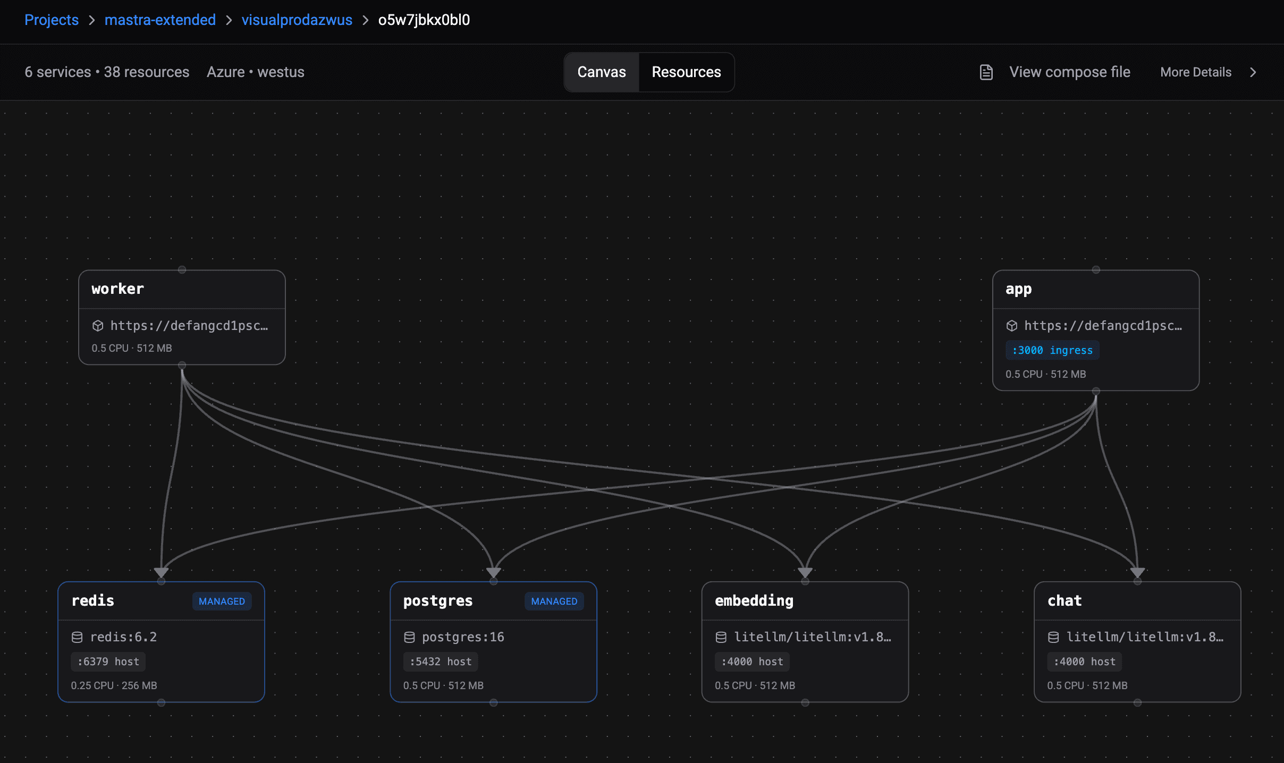Click embedding's 0.5 CPU · 512 MB text
Viewport: 1284px width, 763px height.
point(755,685)
